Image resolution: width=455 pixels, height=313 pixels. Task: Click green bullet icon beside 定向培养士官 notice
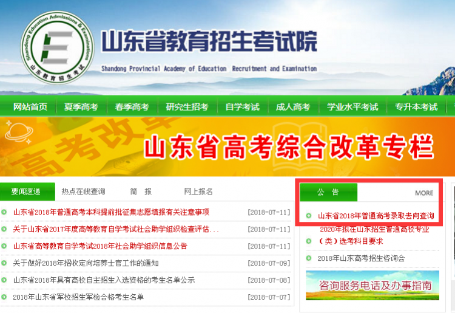click(4, 263)
